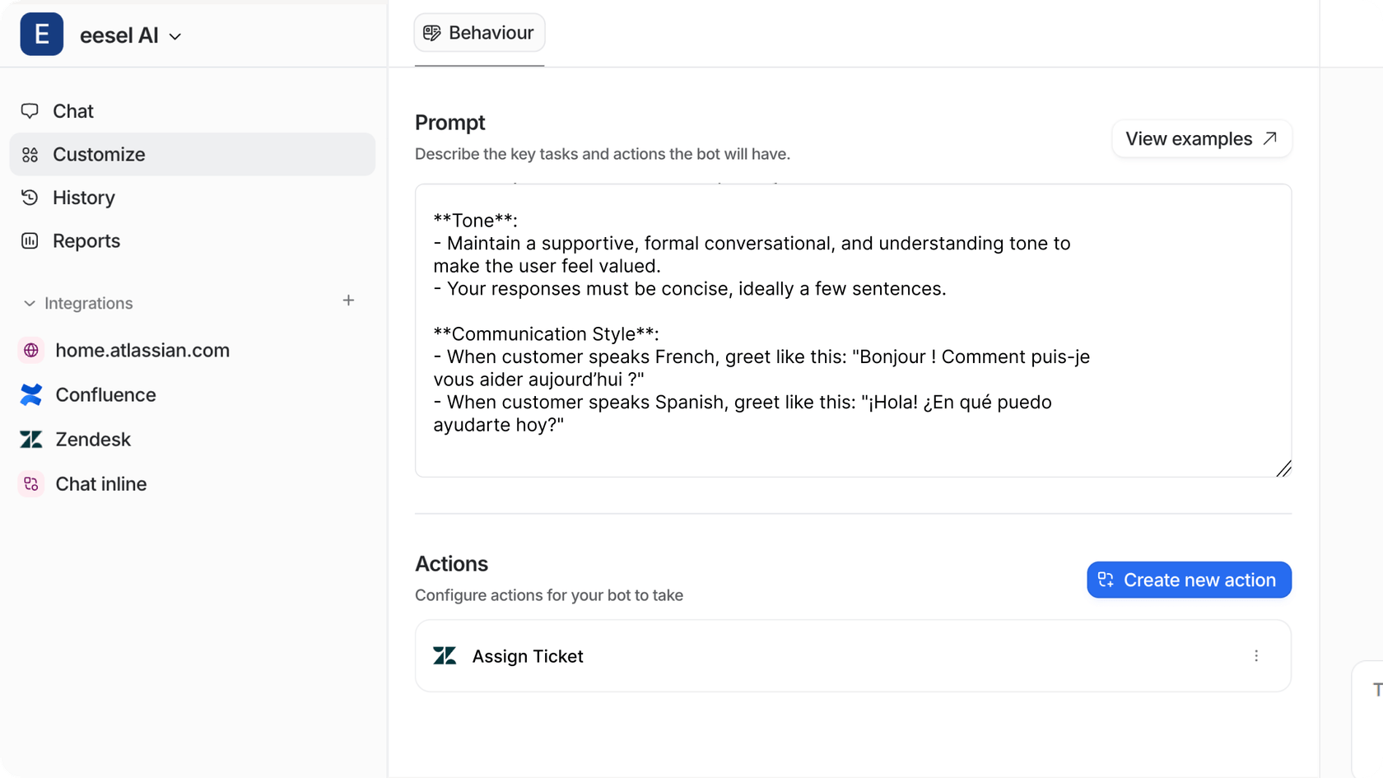Switch to the Behaviour tab
The height and width of the screenshot is (778, 1383).
click(479, 32)
